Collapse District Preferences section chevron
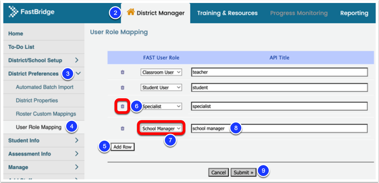 click(x=78, y=73)
